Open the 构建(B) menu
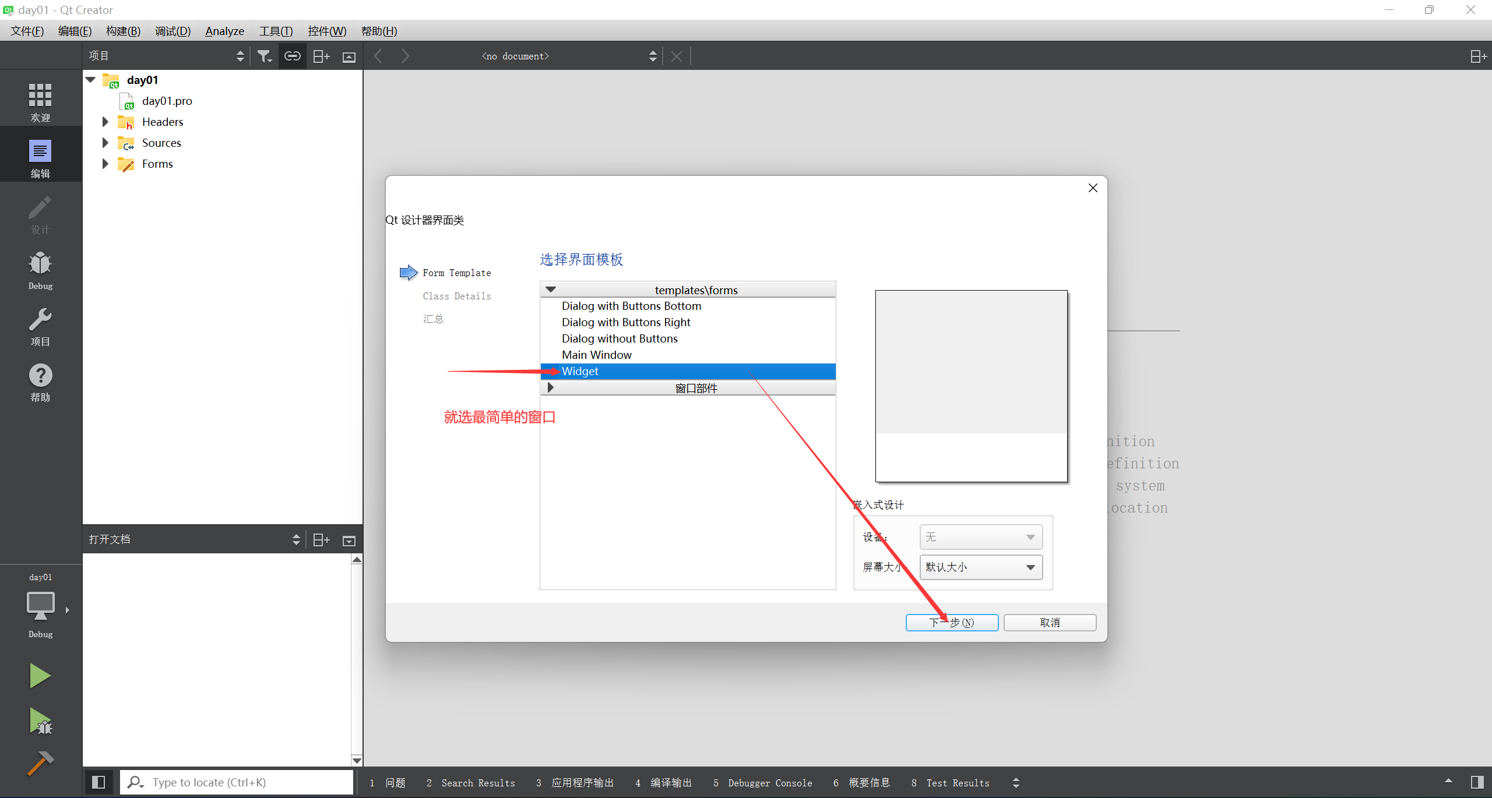The height and width of the screenshot is (798, 1492). (123, 31)
